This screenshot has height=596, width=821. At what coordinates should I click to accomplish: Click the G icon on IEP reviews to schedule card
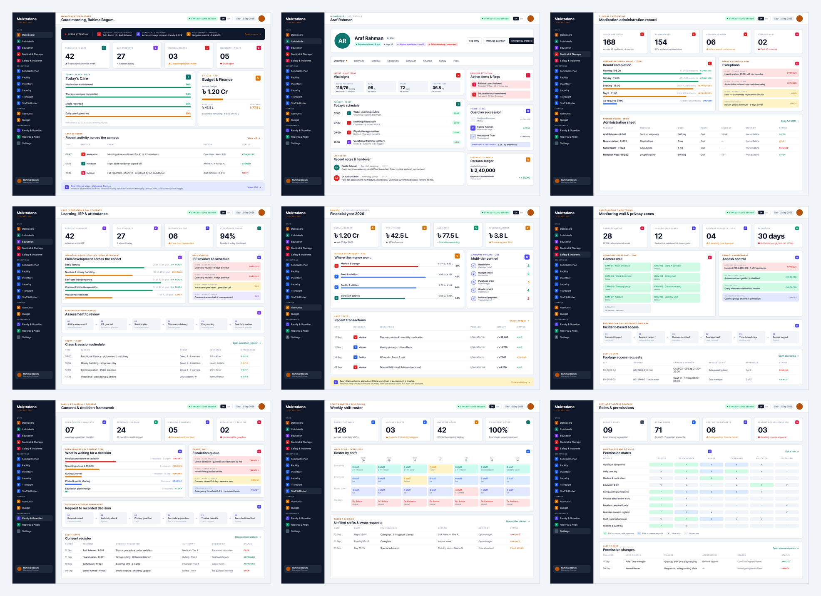coord(259,258)
